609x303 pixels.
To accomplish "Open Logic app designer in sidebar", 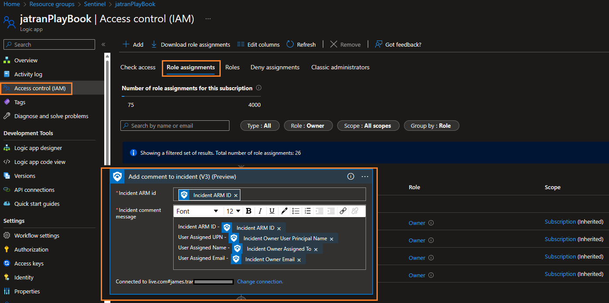I will 38,148.
